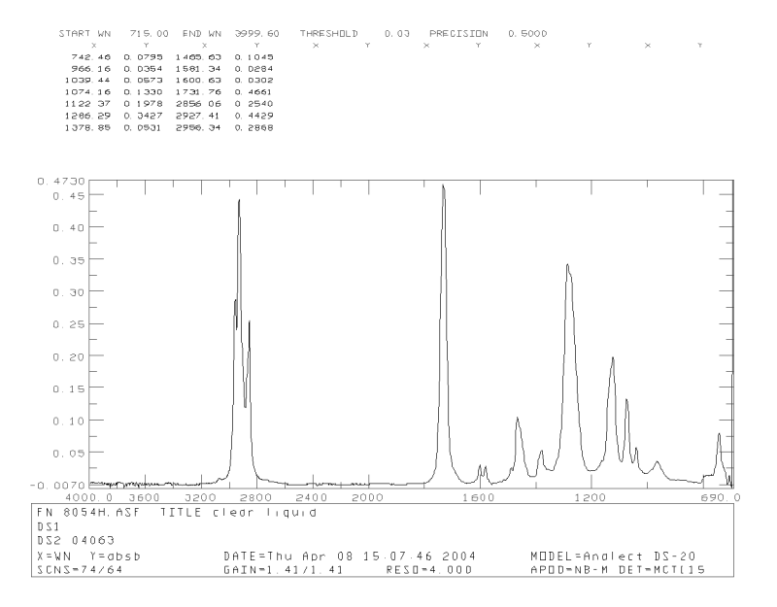Select the PRECISION value 0.5000
Screen dimensions: 777x607
coord(527,34)
